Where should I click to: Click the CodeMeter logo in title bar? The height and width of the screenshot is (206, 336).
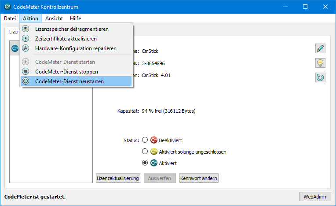click(7, 7)
